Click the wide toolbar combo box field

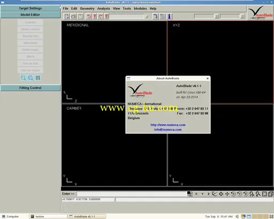(x=127, y=17)
